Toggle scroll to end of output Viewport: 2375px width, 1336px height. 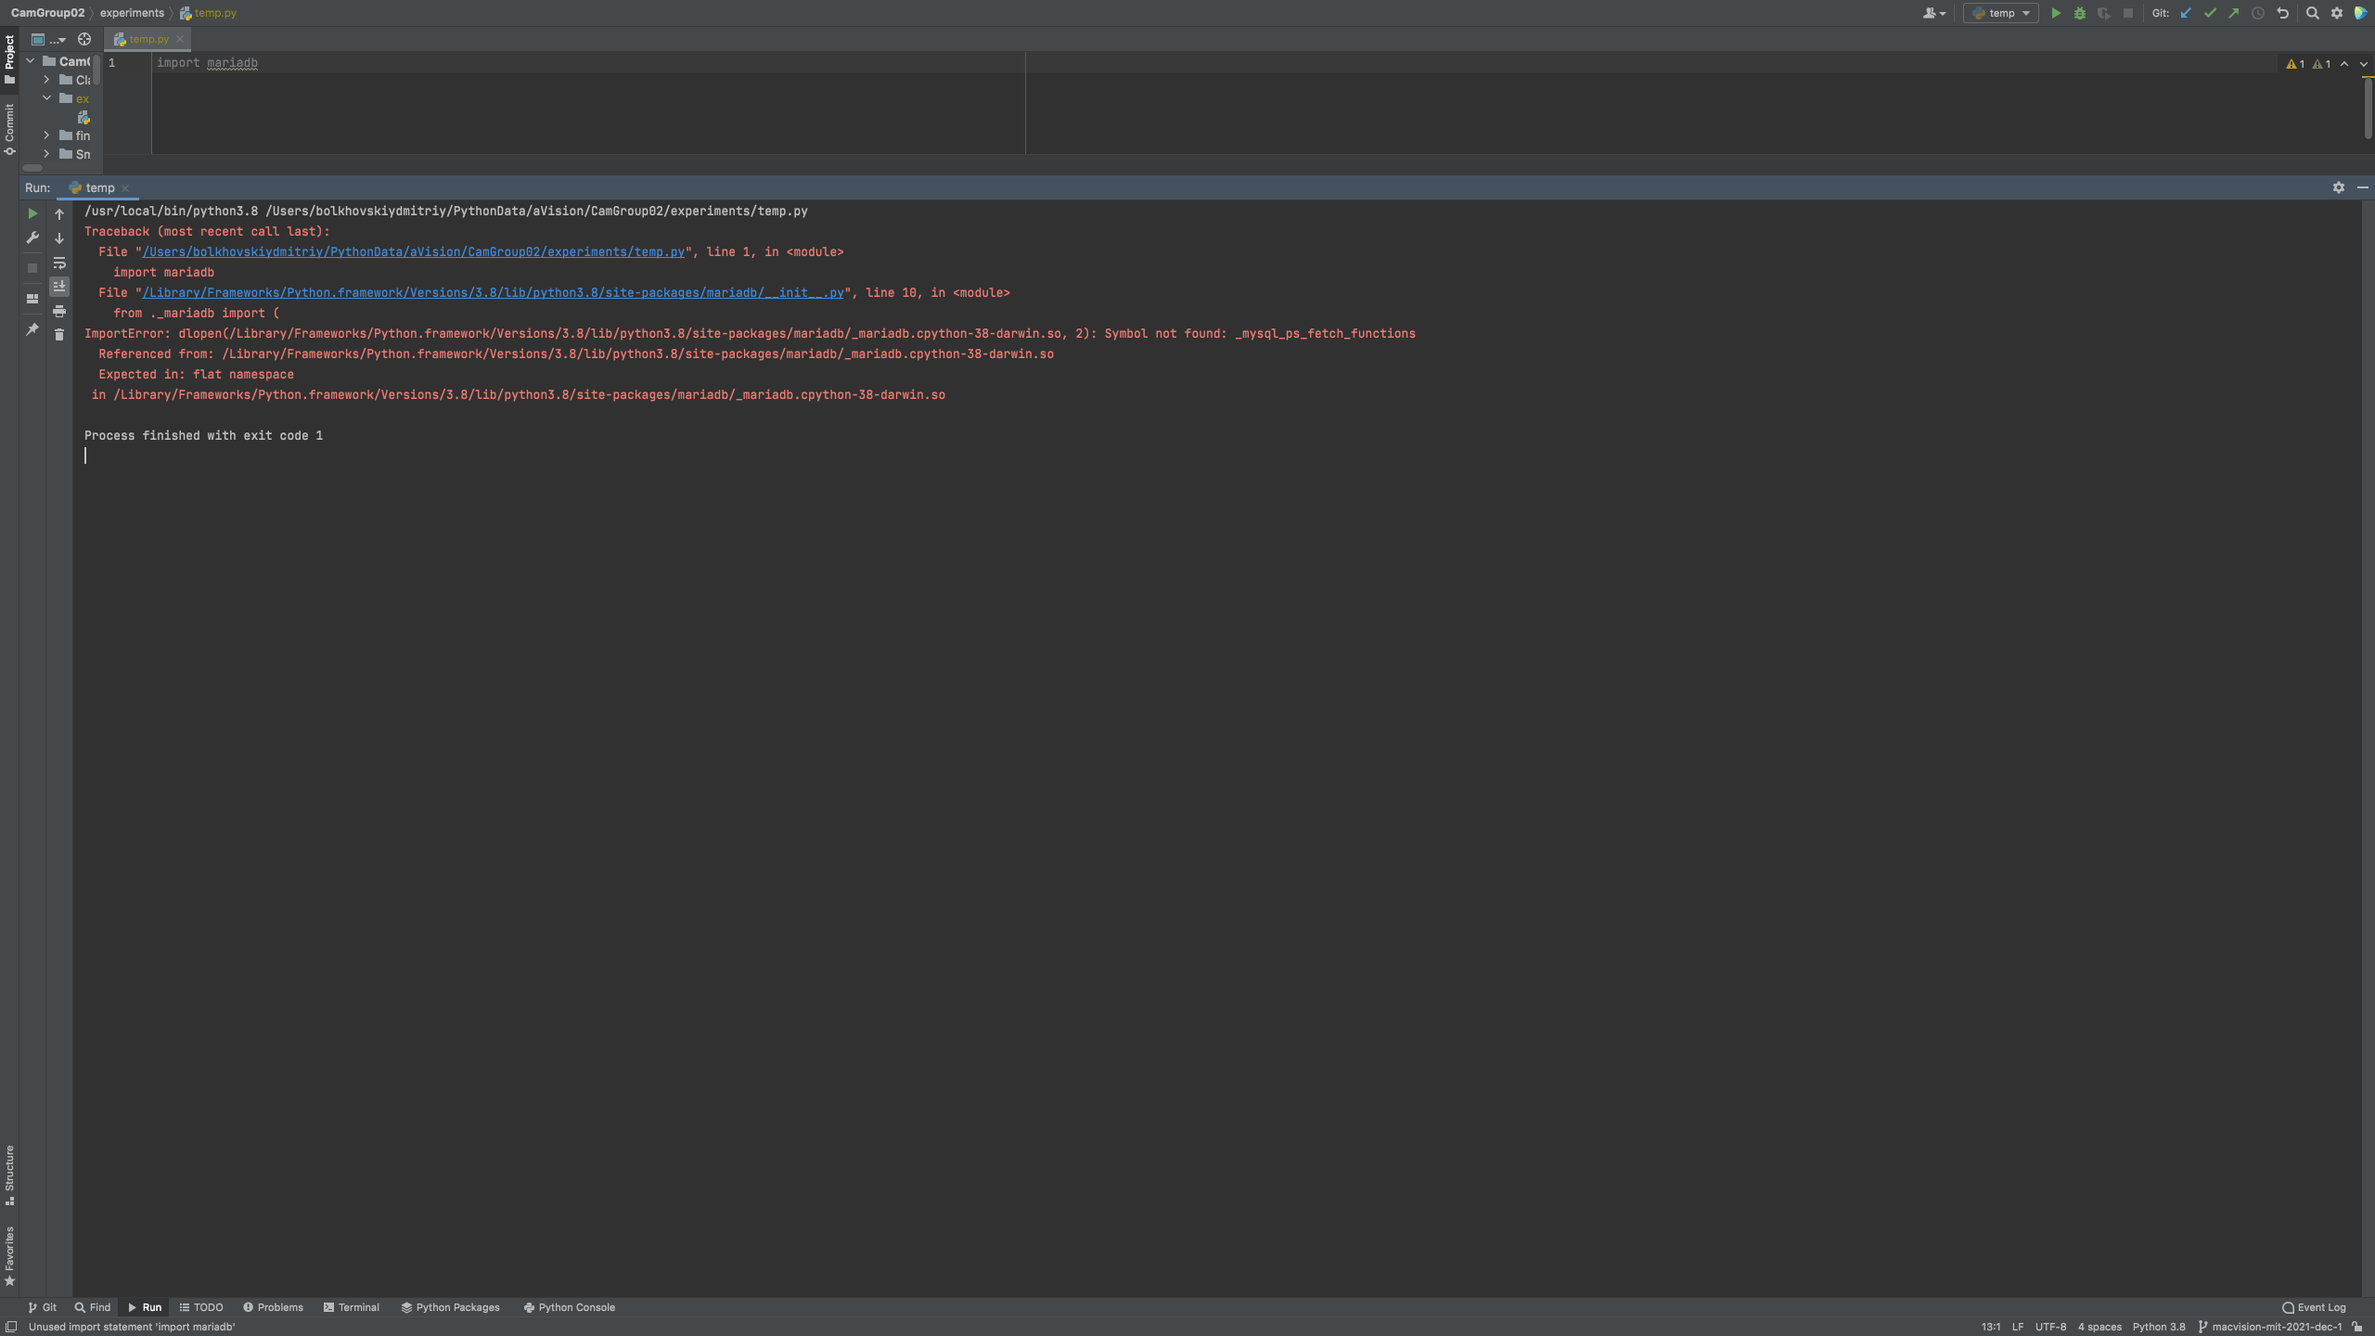(59, 287)
